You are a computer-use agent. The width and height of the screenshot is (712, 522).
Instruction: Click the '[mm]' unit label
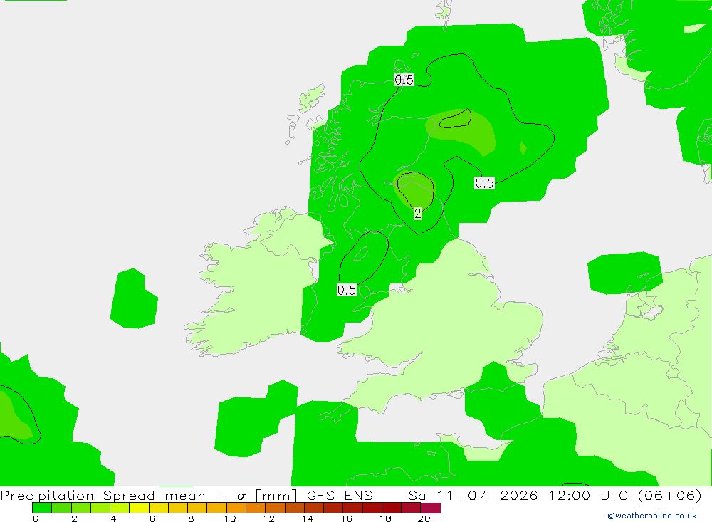tap(276, 495)
